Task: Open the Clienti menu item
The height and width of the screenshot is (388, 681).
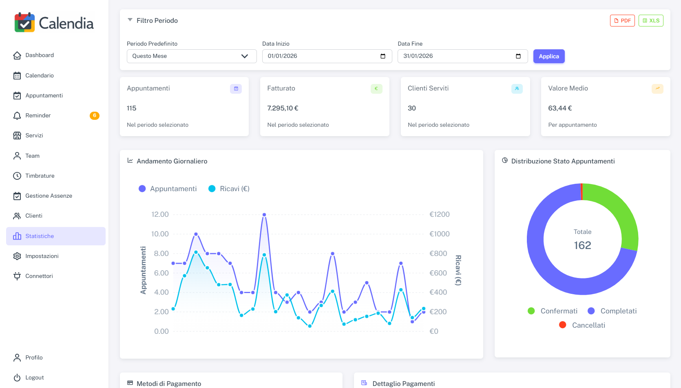Action: (34, 216)
